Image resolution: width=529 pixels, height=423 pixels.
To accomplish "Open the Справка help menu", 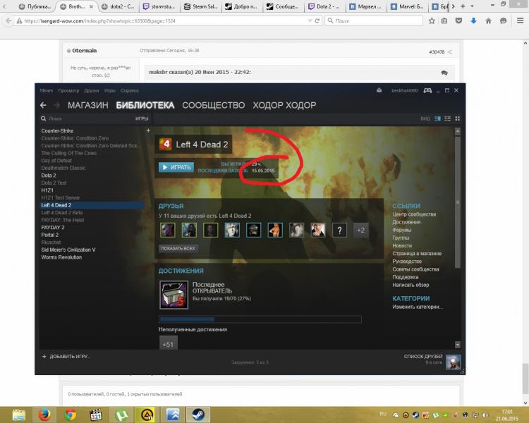I will [130, 90].
